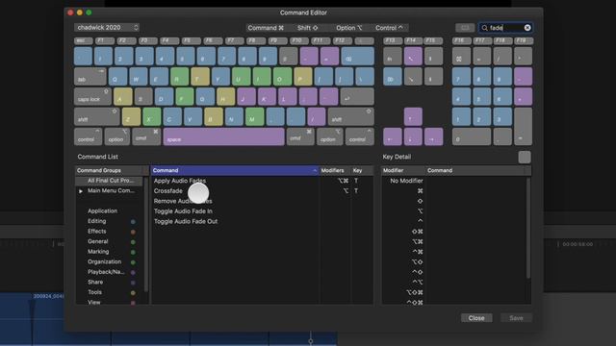Toggle the Option modifier button

point(348,28)
